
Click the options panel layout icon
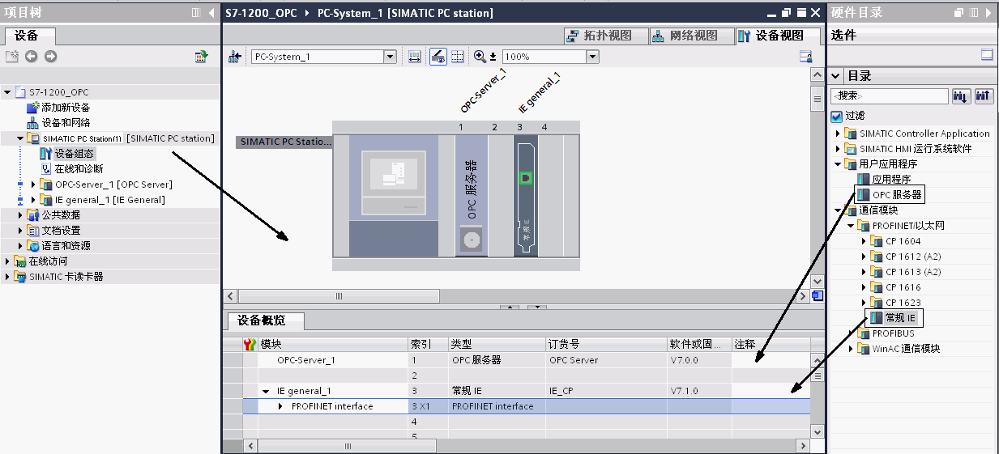tap(986, 55)
